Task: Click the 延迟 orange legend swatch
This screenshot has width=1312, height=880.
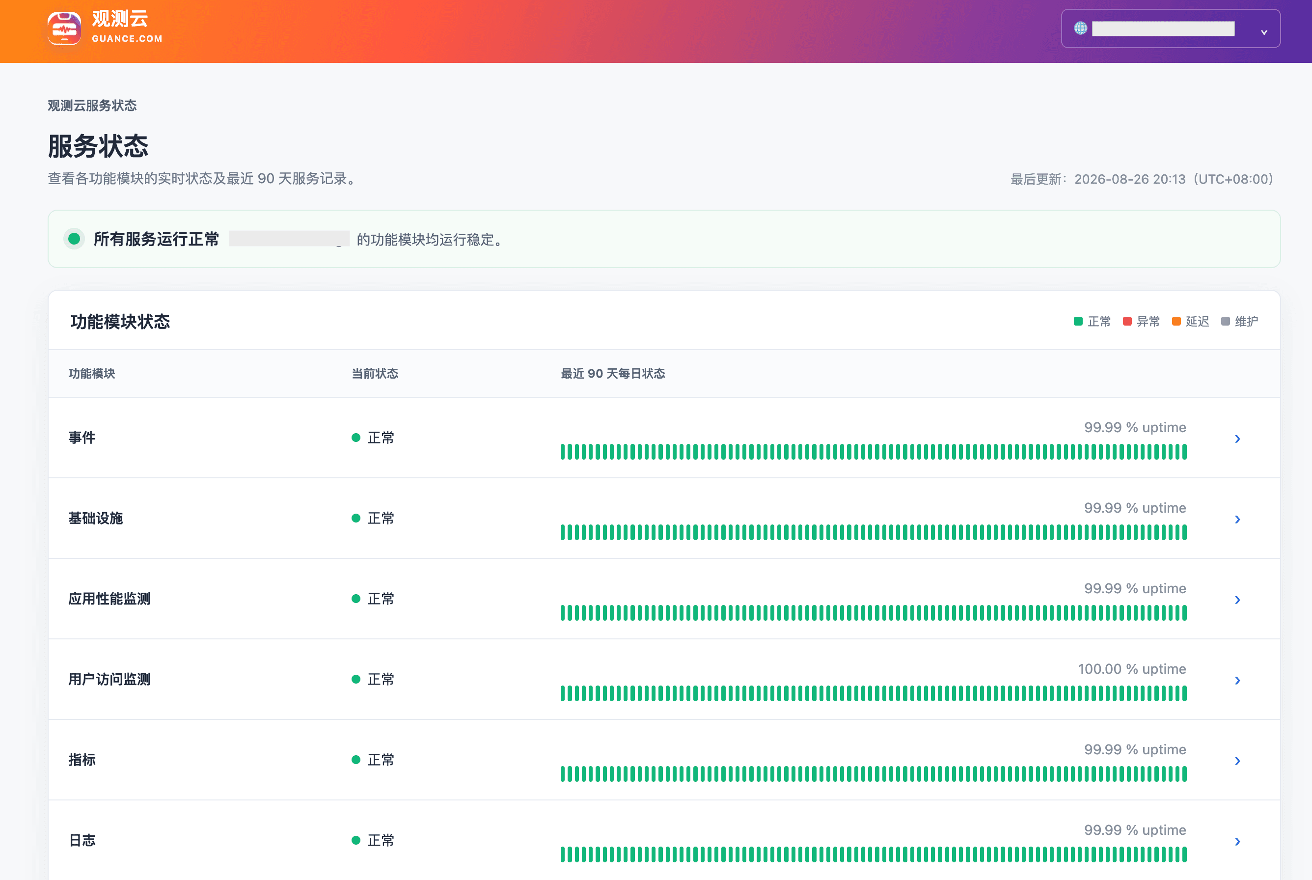Action: pyautogui.click(x=1176, y=321)
